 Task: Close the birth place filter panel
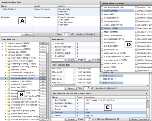pyautogui.click(x=146, y=94)
